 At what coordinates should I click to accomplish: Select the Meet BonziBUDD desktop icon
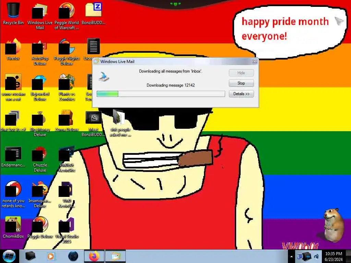tap(93, 123)
